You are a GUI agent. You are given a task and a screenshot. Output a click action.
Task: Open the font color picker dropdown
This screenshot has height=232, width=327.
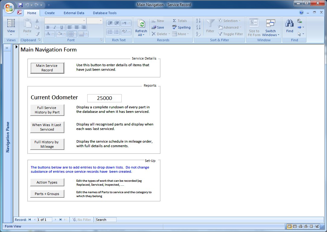point(53,34)
